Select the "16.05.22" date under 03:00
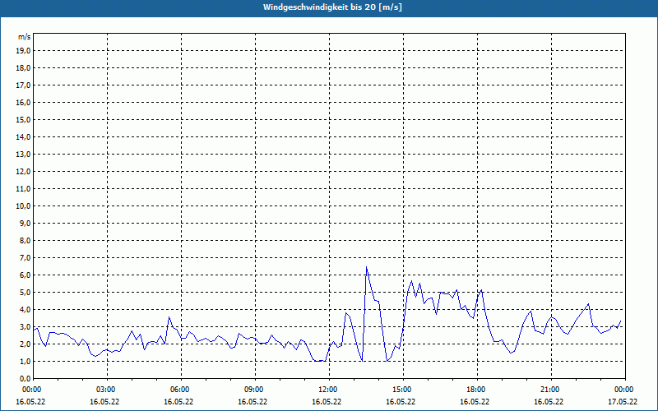 pos(104,401)
